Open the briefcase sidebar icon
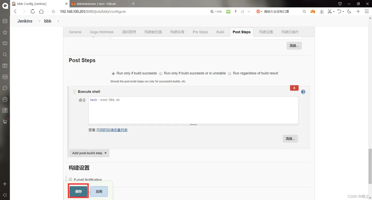372x200 pixels. pyautogui.click(x=5, y=99)
